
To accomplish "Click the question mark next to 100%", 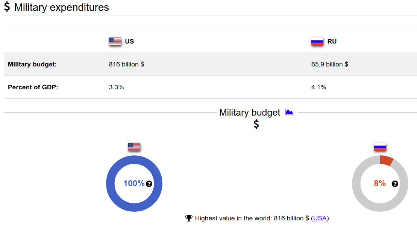I will 149,184.
